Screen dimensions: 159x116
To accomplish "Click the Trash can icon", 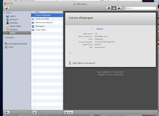I will [x=6, y=47].
